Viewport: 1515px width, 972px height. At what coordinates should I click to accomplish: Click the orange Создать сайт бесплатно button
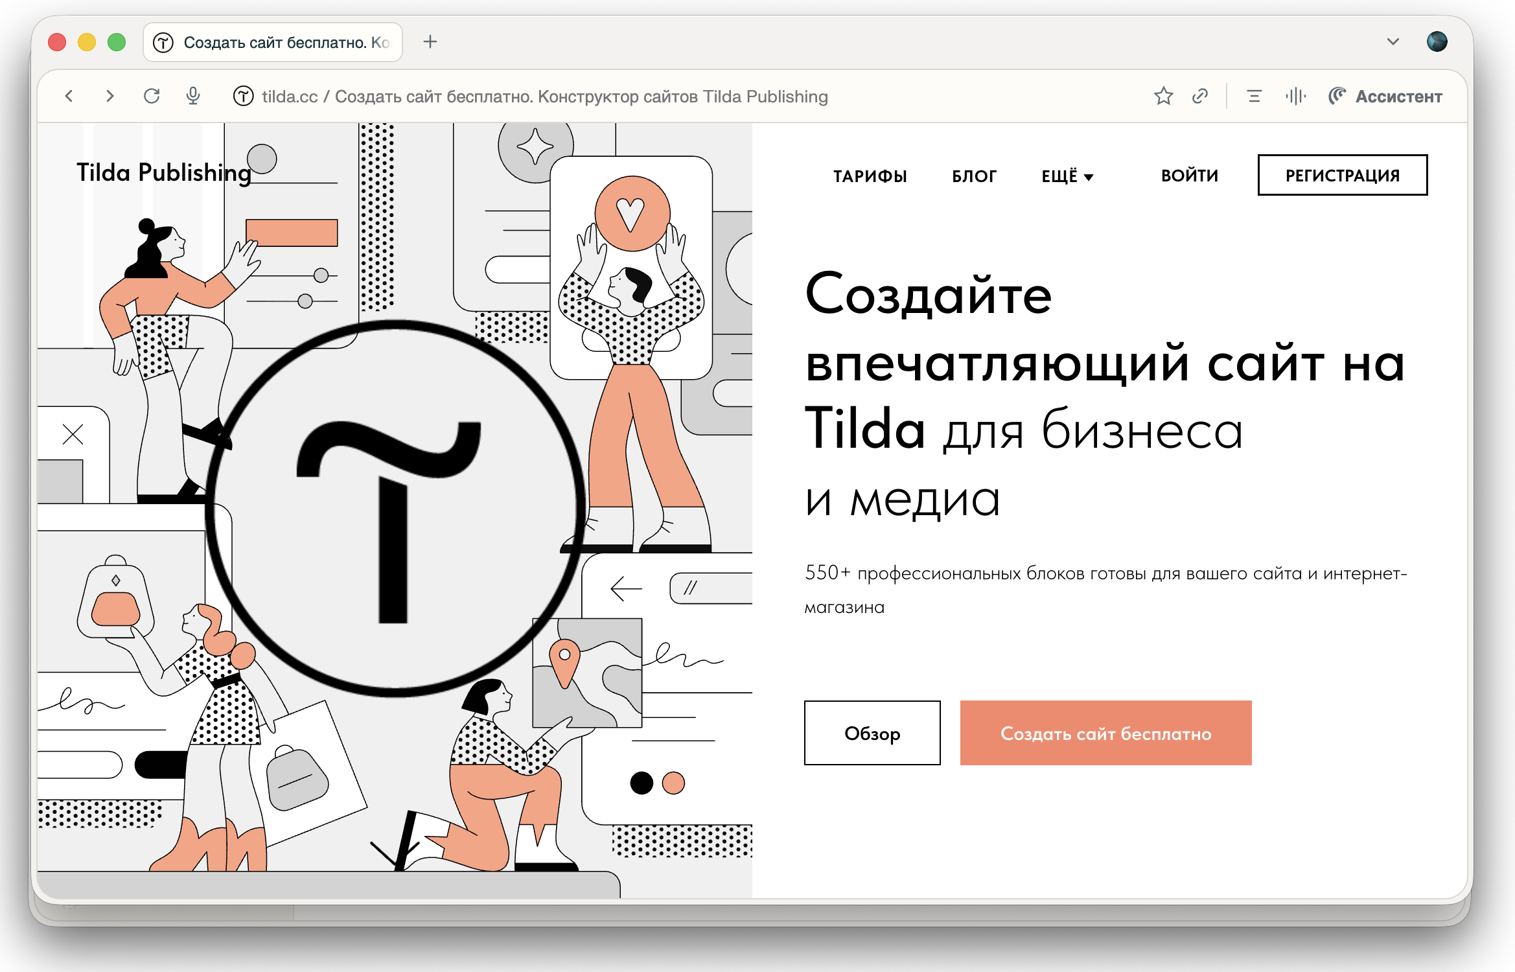(1105, 733)
